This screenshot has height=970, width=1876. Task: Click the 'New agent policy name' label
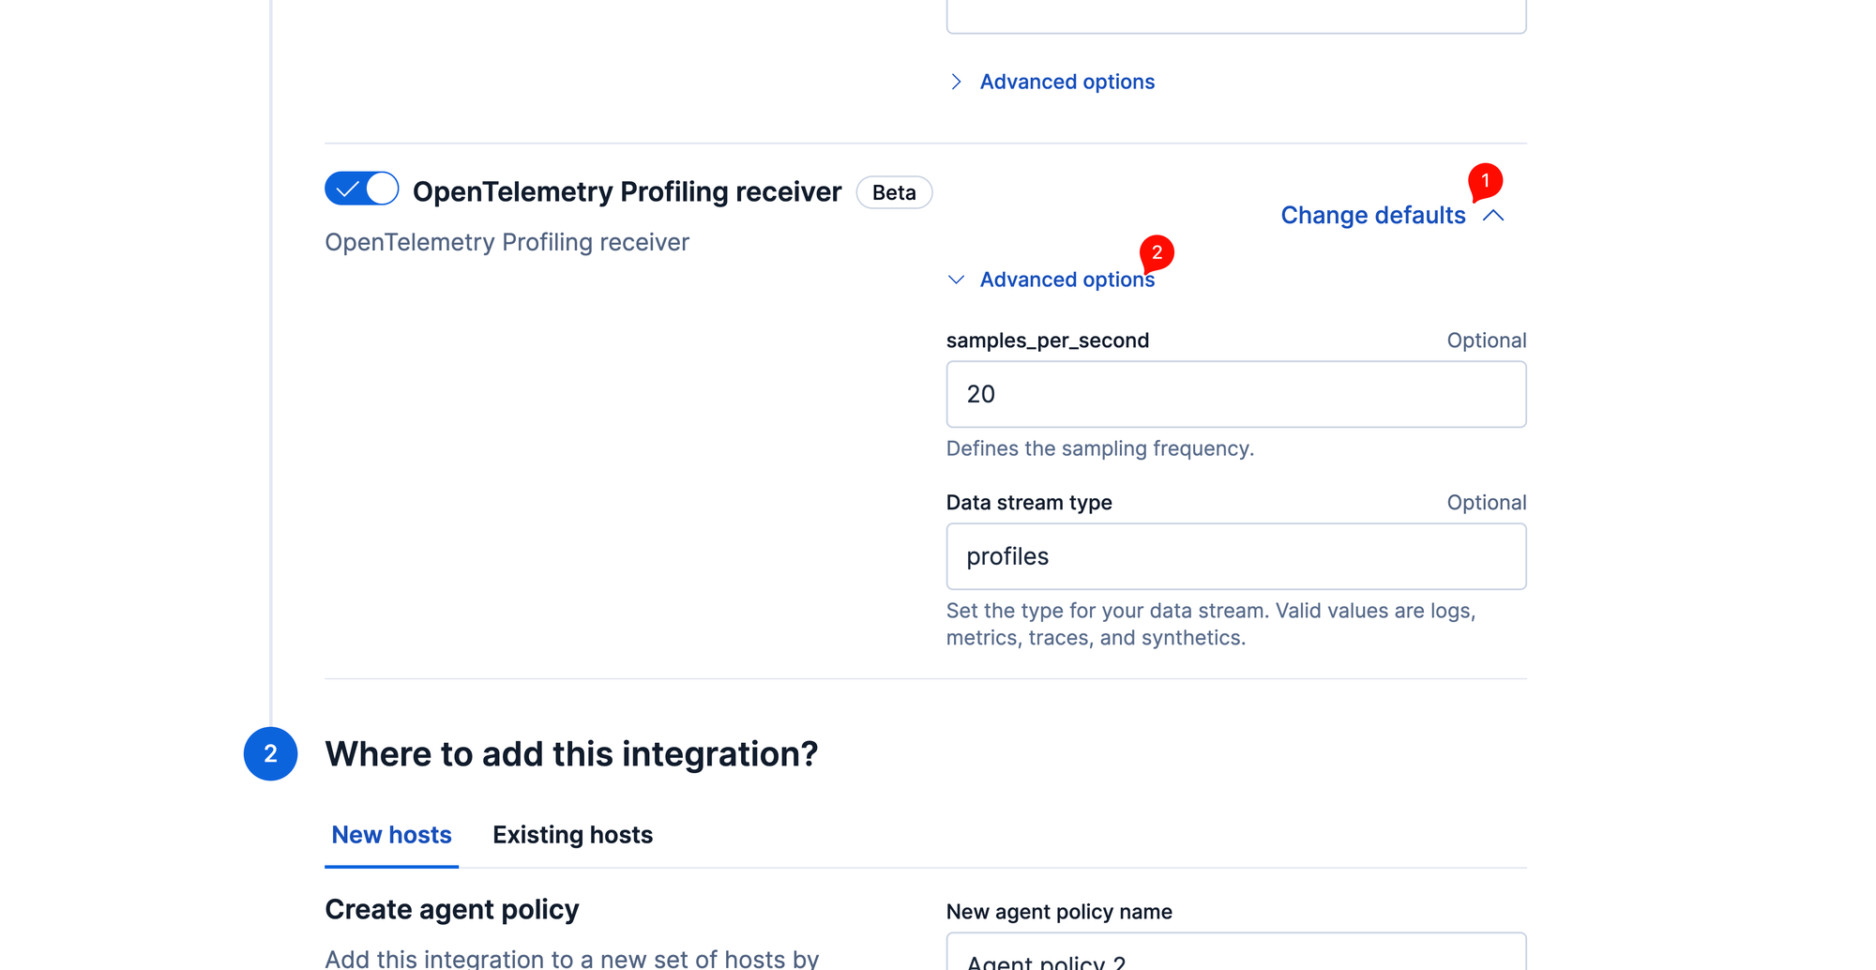point(1059,912)
